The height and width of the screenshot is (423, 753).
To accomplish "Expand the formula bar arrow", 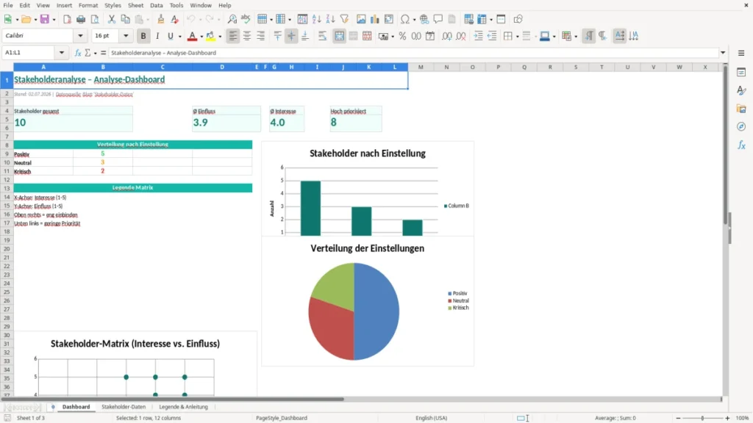I will (x=723, y=53).
